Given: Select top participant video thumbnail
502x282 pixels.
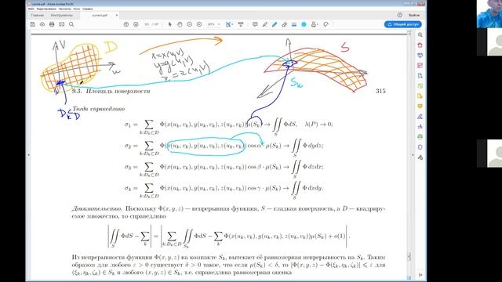Looking at the screenshot, I should click(489, 14).
